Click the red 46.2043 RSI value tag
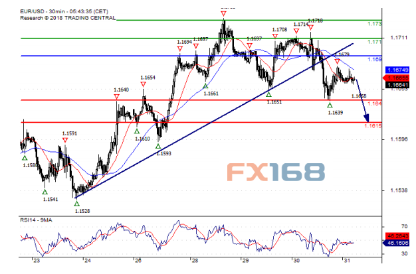416x274 pixels. (397, 236)
